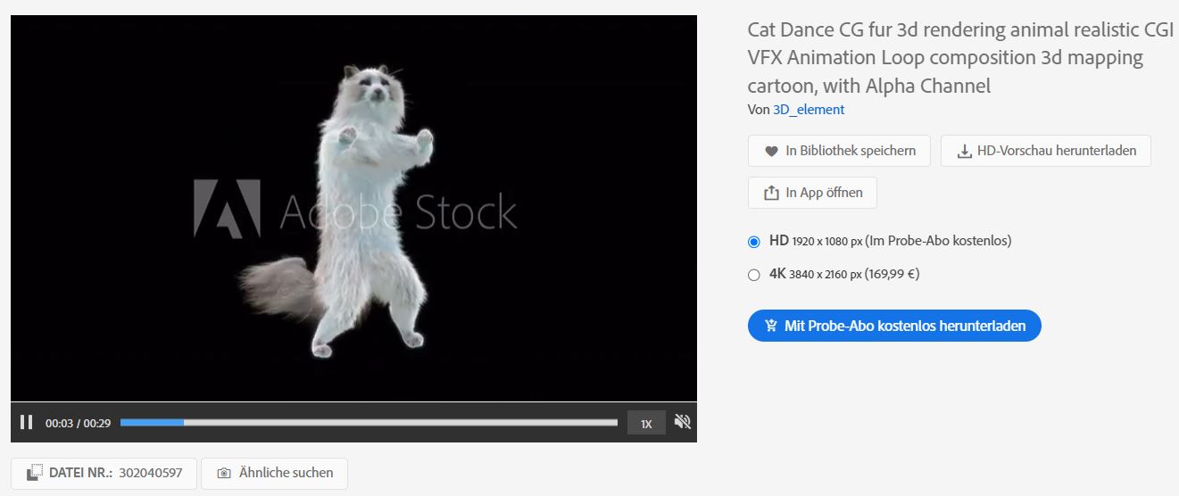Pause the video playback

coord(27,423)
